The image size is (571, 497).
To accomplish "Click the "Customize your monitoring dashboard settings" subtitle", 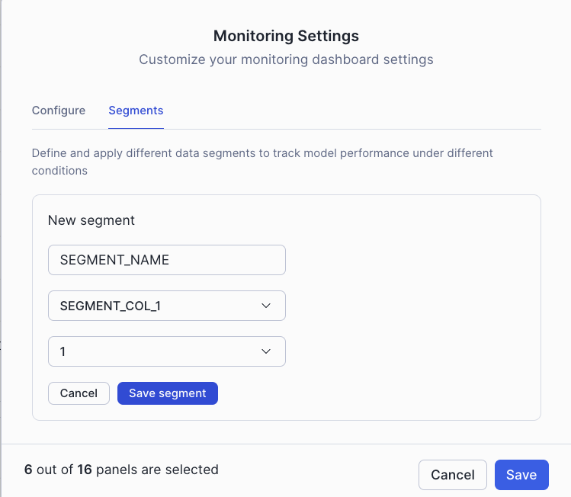I will click(x=286, y=59).
